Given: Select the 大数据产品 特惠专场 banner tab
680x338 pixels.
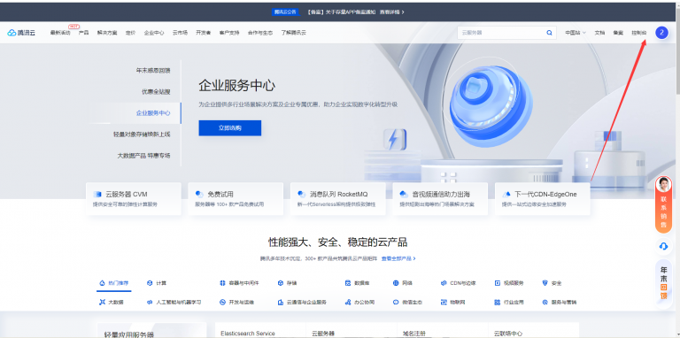Looking at the screenshot, I should tap(143, 156).
